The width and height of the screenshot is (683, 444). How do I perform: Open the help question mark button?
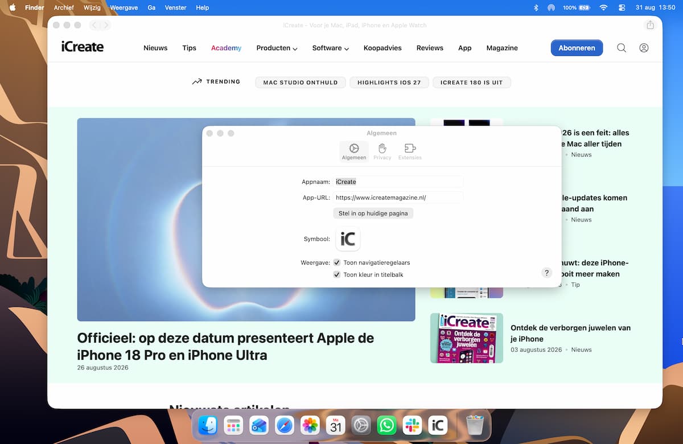(546, 273)
